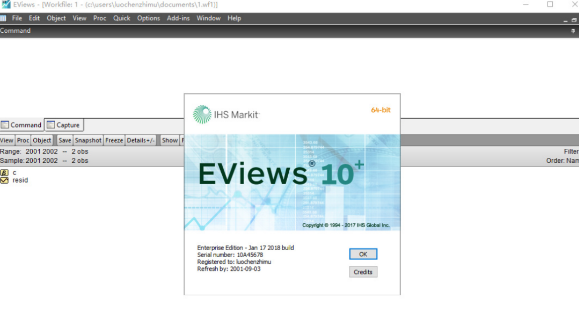Viewport: 579px width, 325px height.
Task: Open the Help menu
Action: tap(234, 18)
